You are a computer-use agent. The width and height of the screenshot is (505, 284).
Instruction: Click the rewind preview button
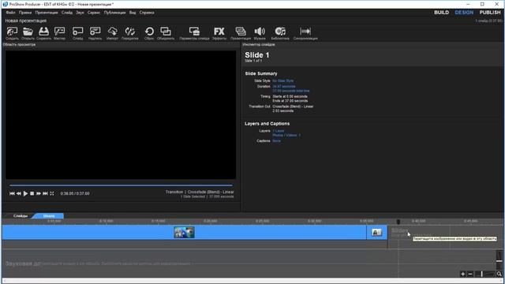pyautogui.click(x=19, y=193)
